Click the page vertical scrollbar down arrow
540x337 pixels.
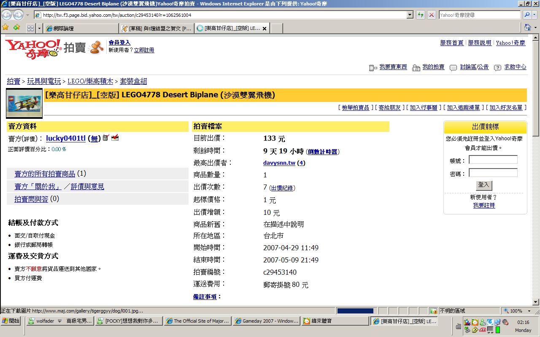[x=536, y=302]
